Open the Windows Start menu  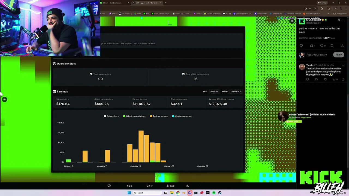129,193
